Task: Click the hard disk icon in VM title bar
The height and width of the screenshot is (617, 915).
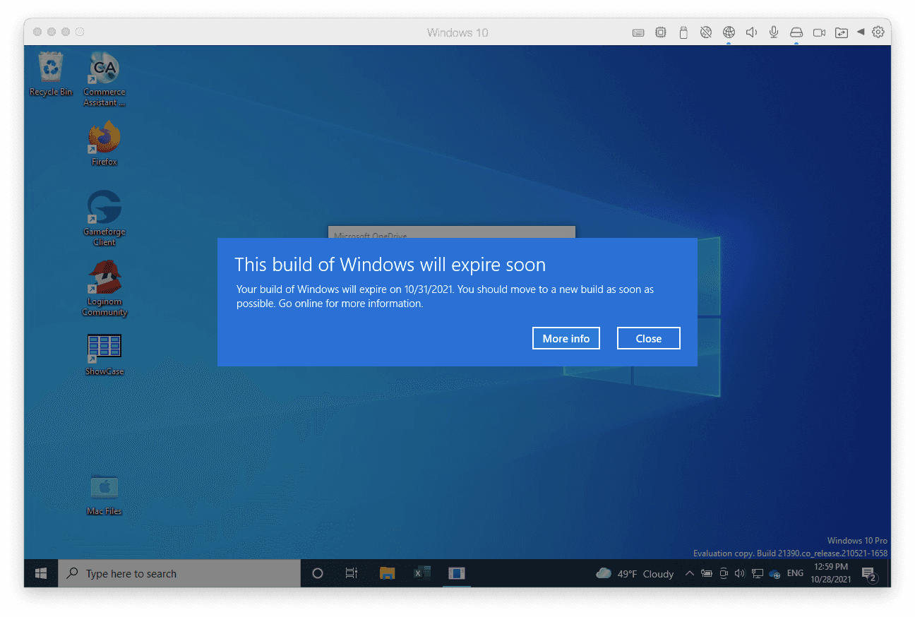Action: click(x=796, y=32)
